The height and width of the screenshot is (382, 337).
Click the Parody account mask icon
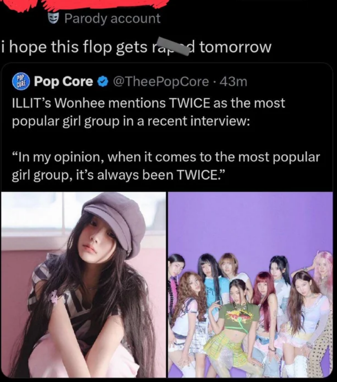coord(53,18)
